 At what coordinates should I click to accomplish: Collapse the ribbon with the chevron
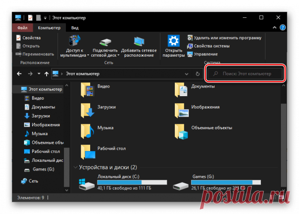point(275,28)
